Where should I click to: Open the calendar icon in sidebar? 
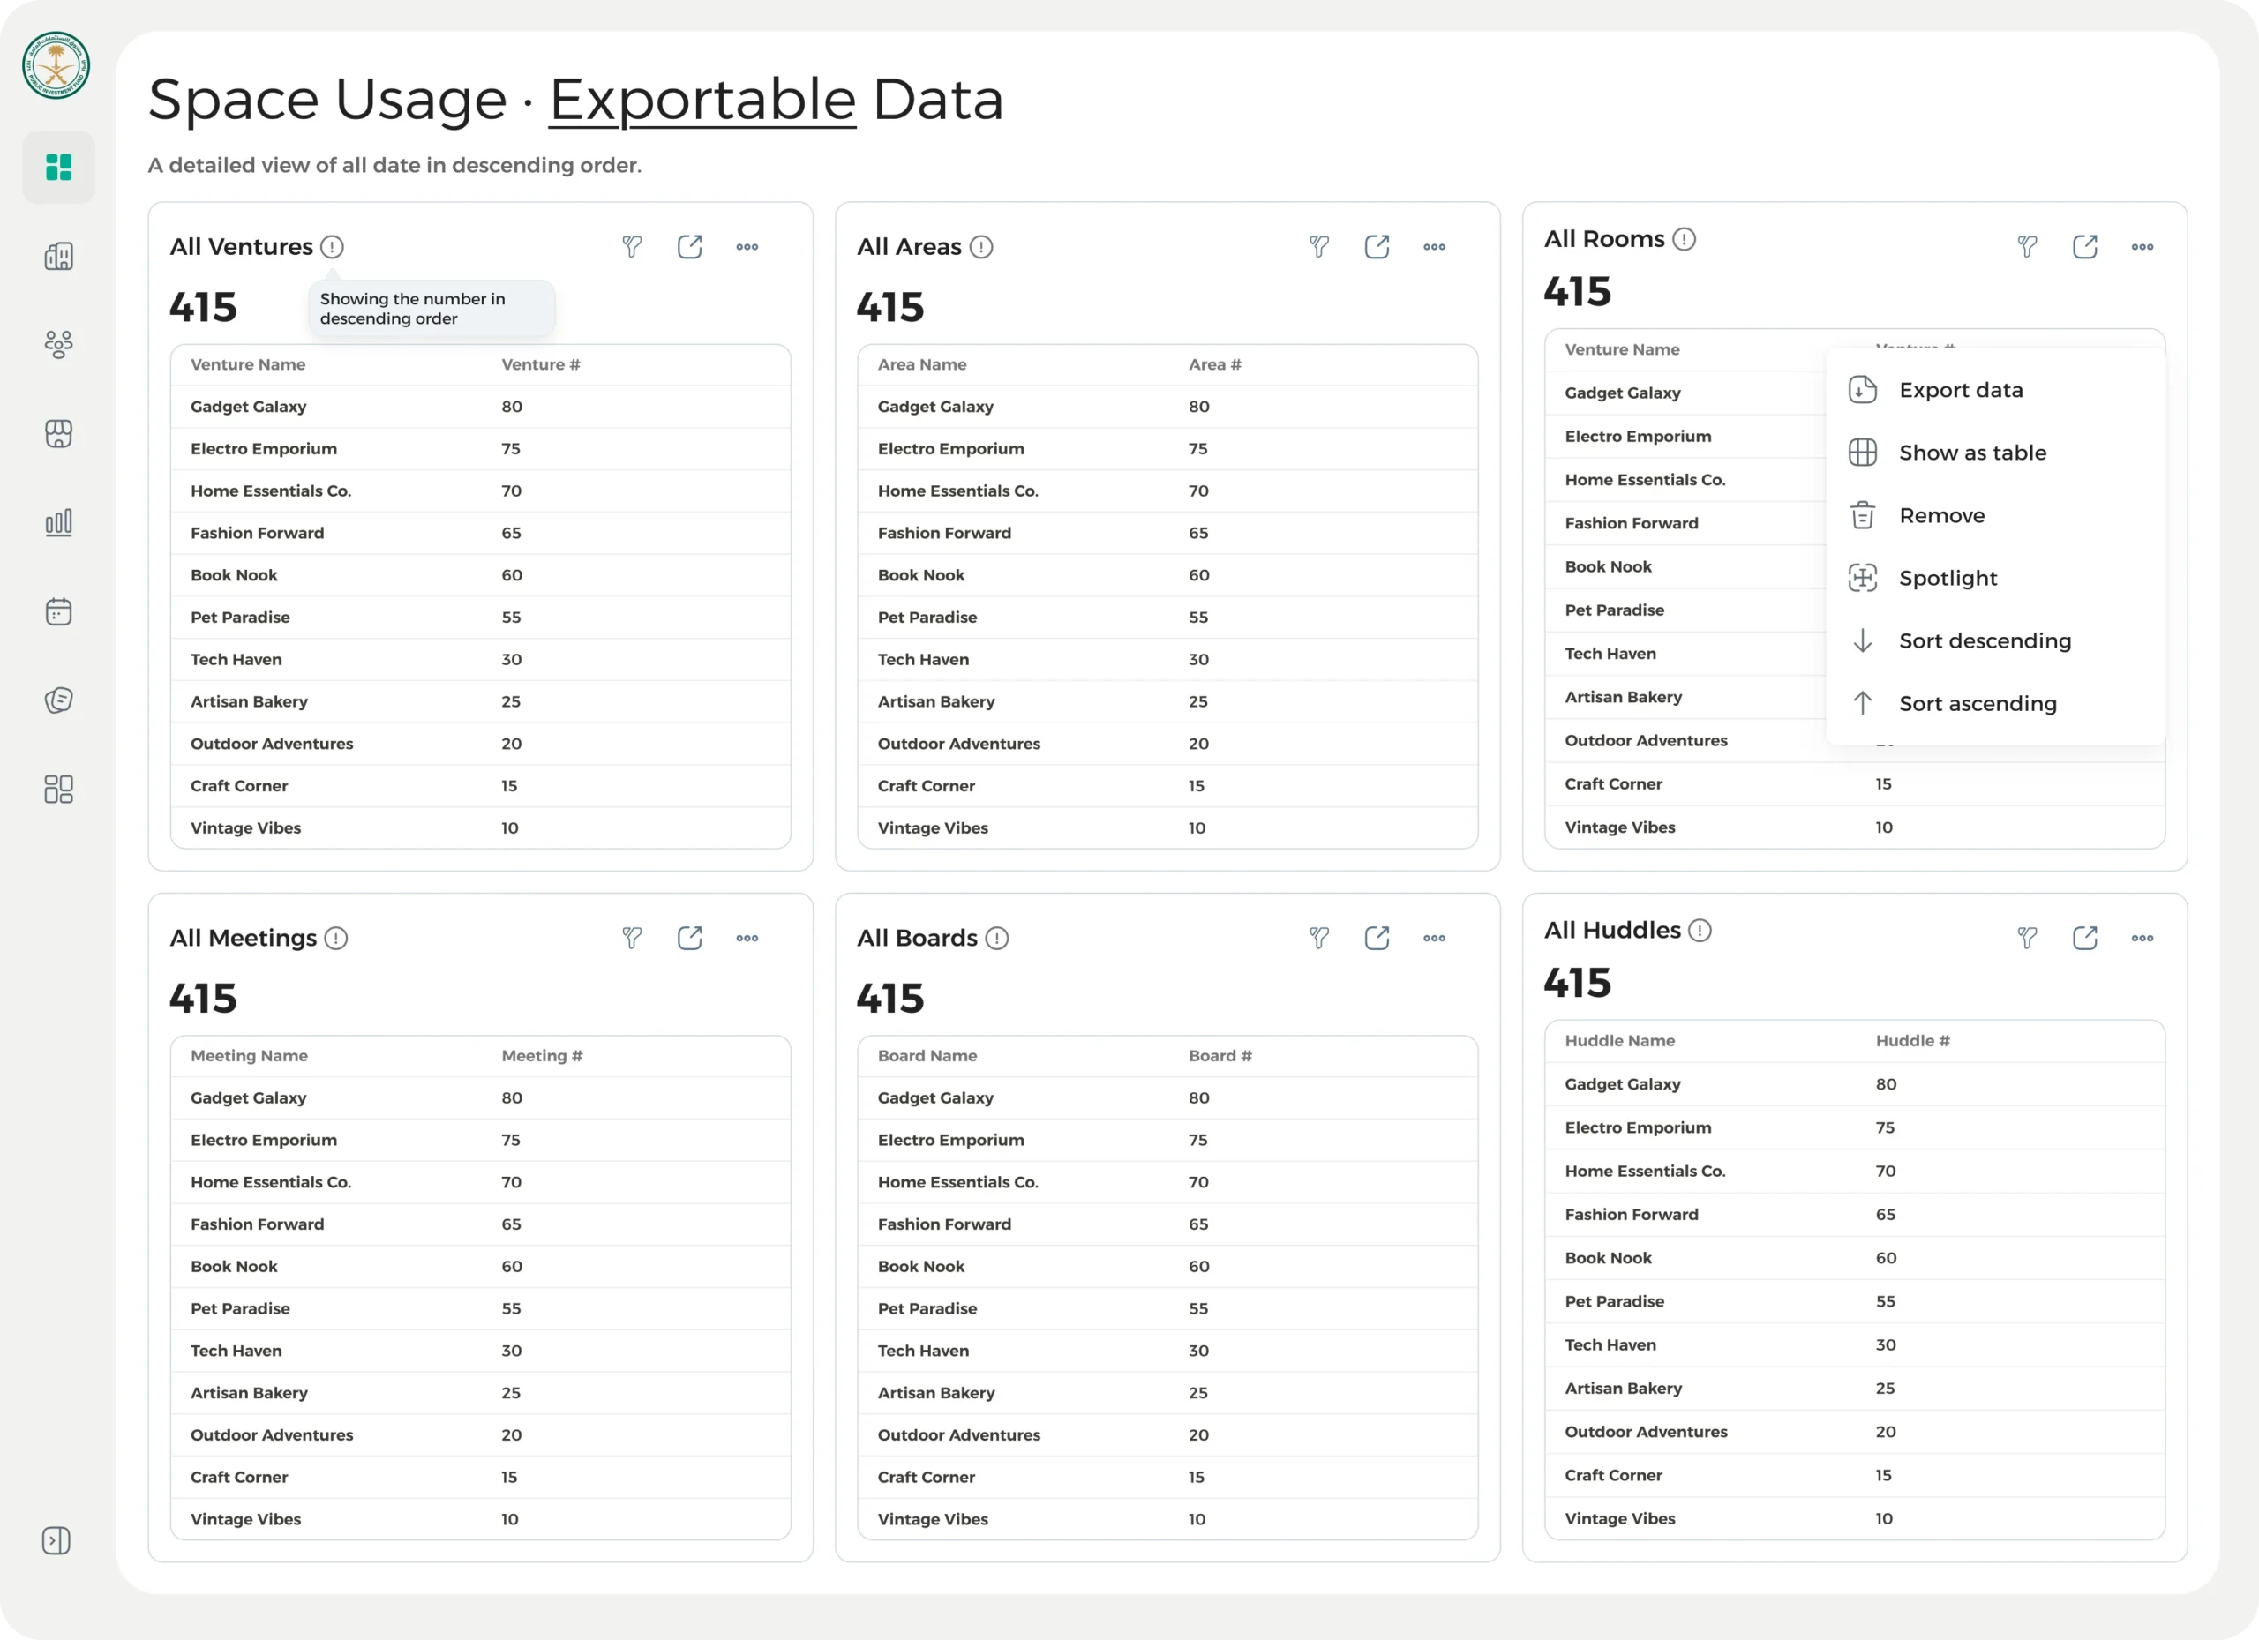pyautogui.click(x=59, y=611)
